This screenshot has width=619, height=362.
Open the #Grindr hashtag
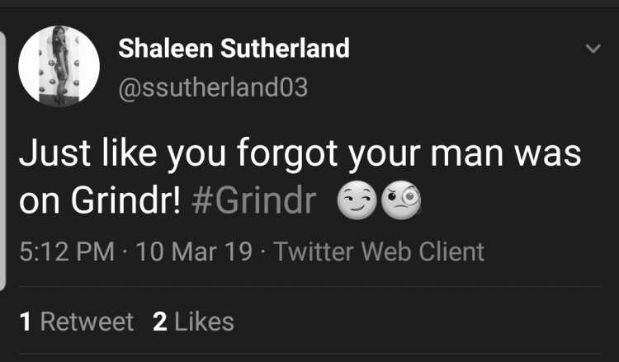coord(254,201)
